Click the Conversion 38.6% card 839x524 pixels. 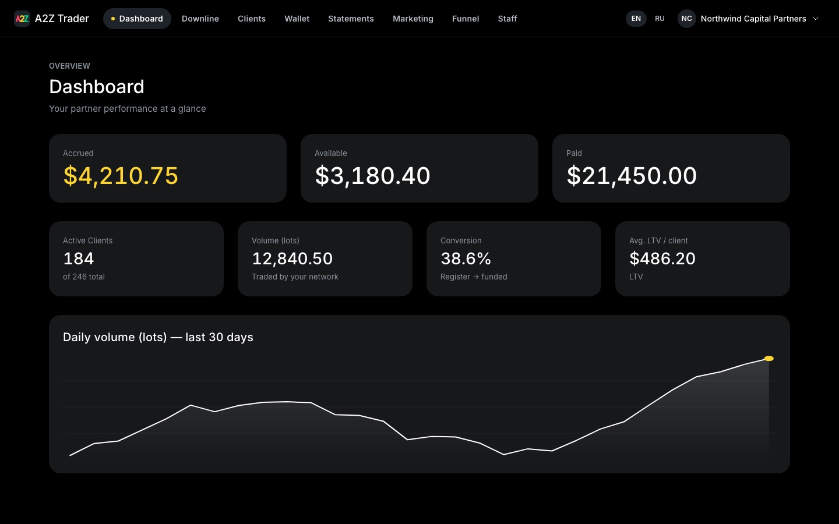(514, 259)
